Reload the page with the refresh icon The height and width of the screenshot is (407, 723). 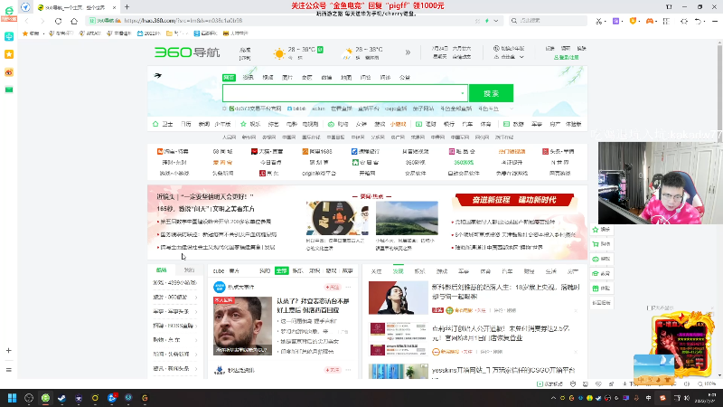tap(58, 21)
